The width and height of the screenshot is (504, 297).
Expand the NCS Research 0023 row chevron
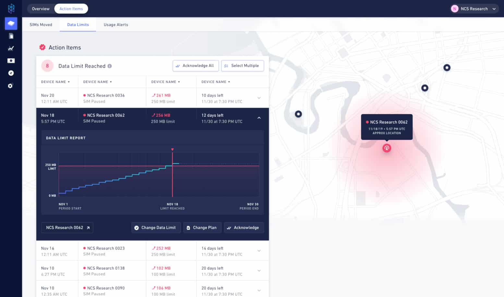point(259,251)
